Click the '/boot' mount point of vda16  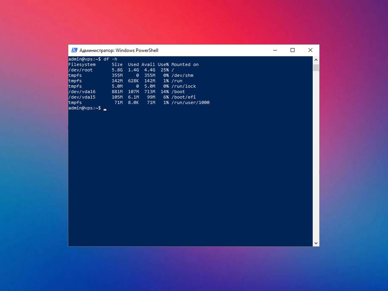click(178, 92)
